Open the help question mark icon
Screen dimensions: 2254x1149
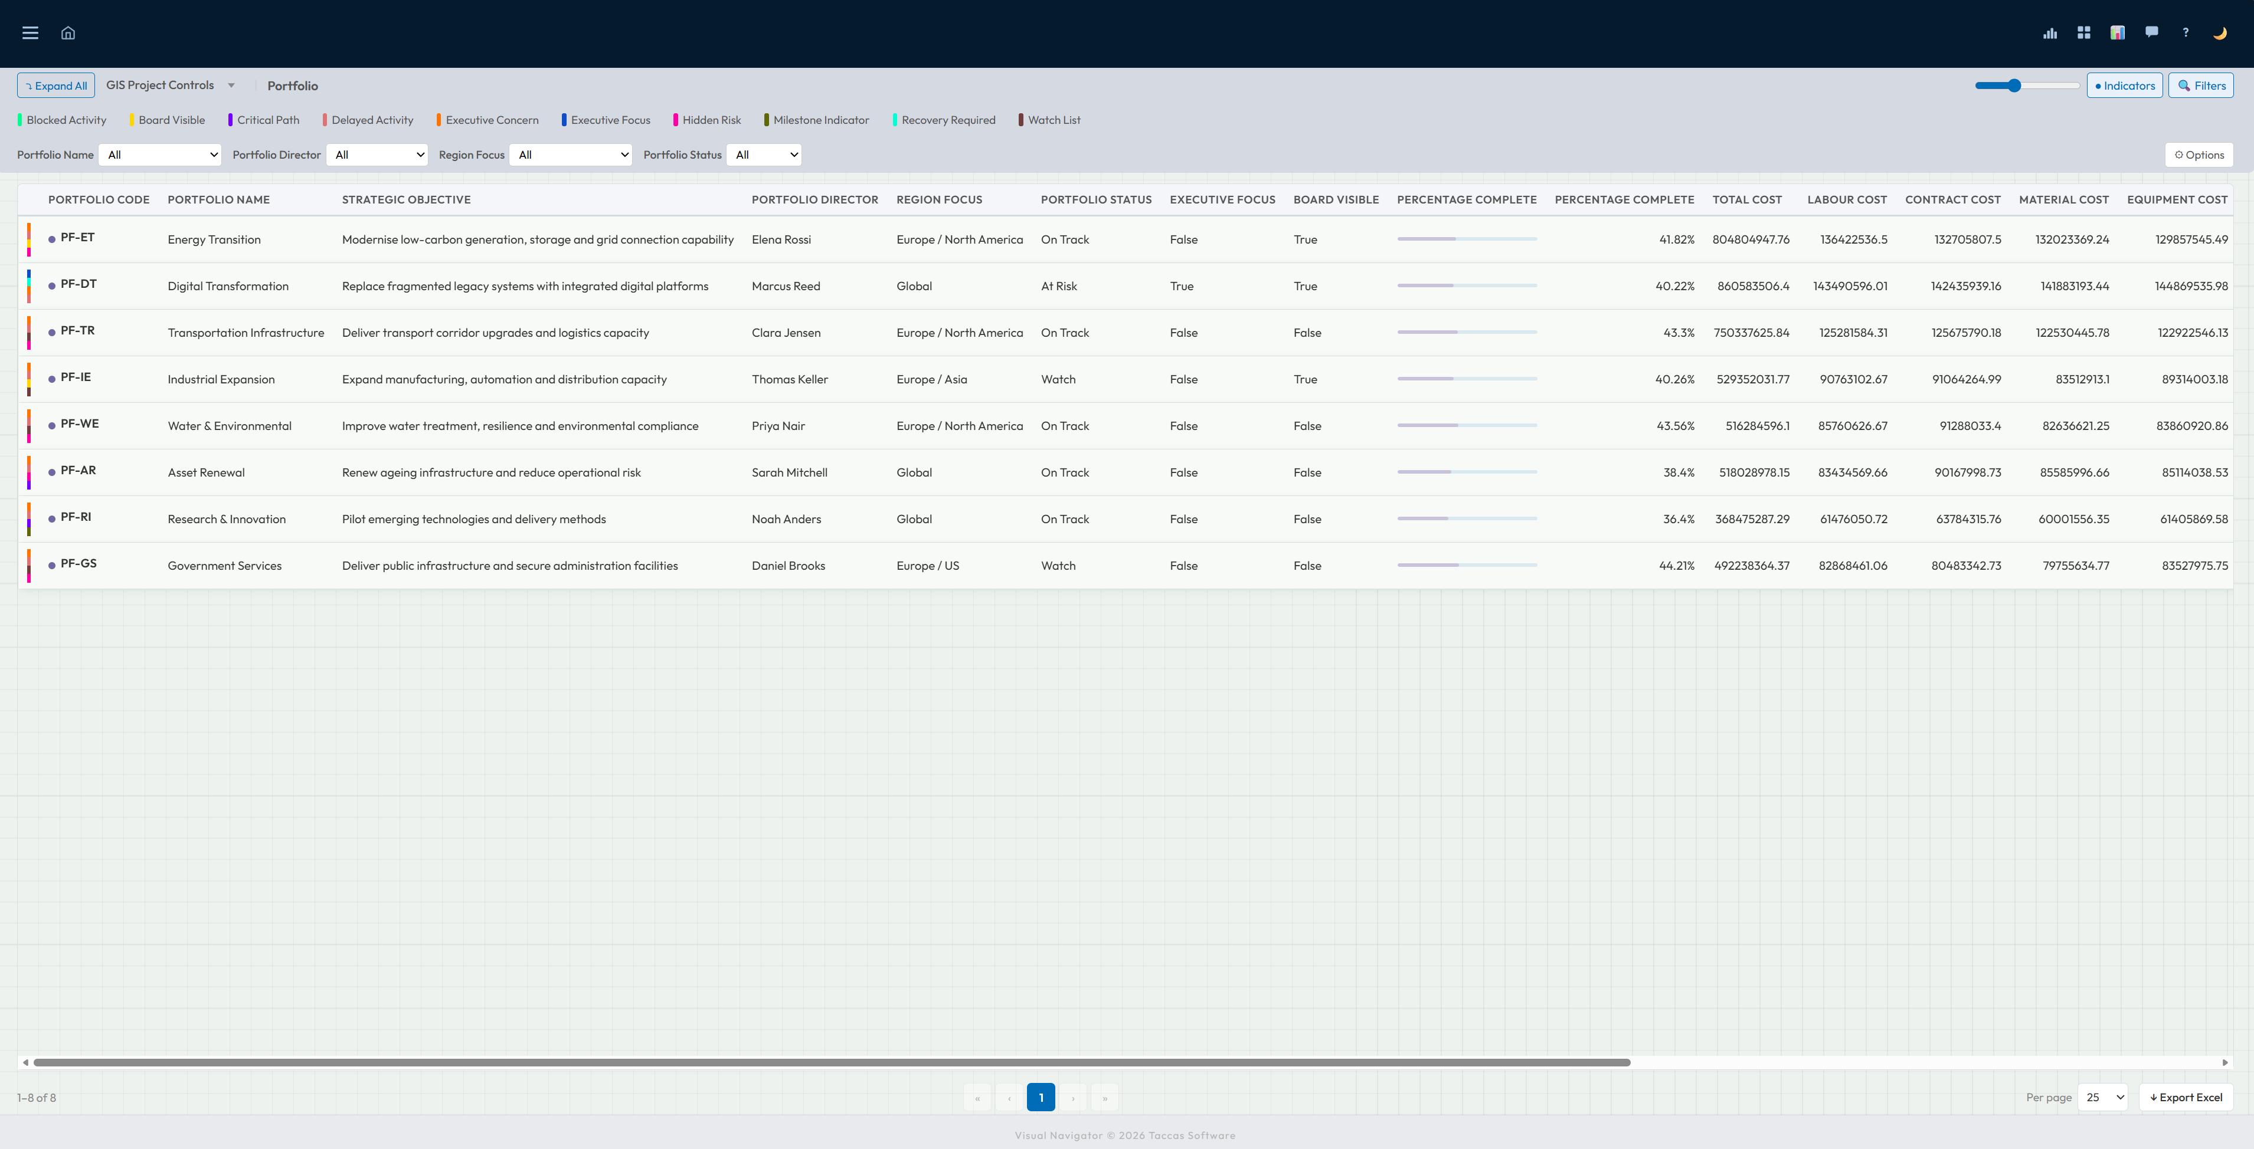2186,33
